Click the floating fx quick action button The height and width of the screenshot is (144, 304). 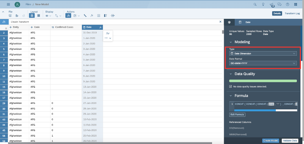click(108, 33)
